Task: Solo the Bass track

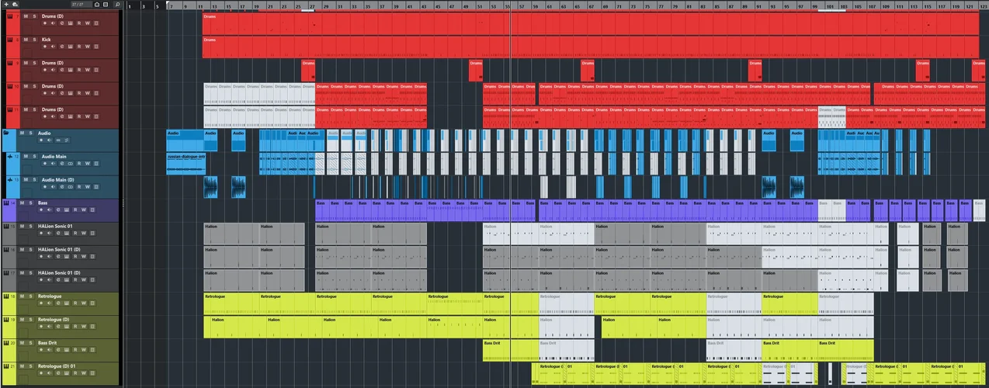Action: point(31,203)
